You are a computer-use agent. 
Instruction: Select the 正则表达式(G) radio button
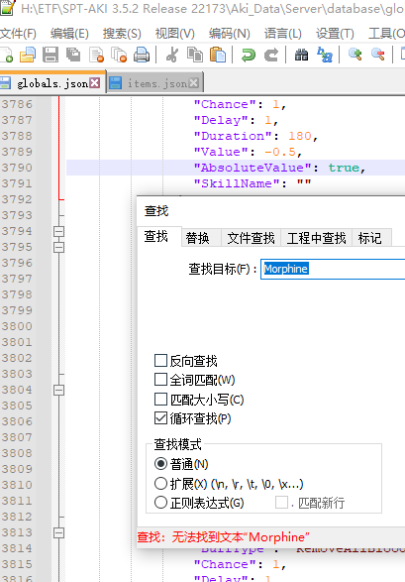160,503
